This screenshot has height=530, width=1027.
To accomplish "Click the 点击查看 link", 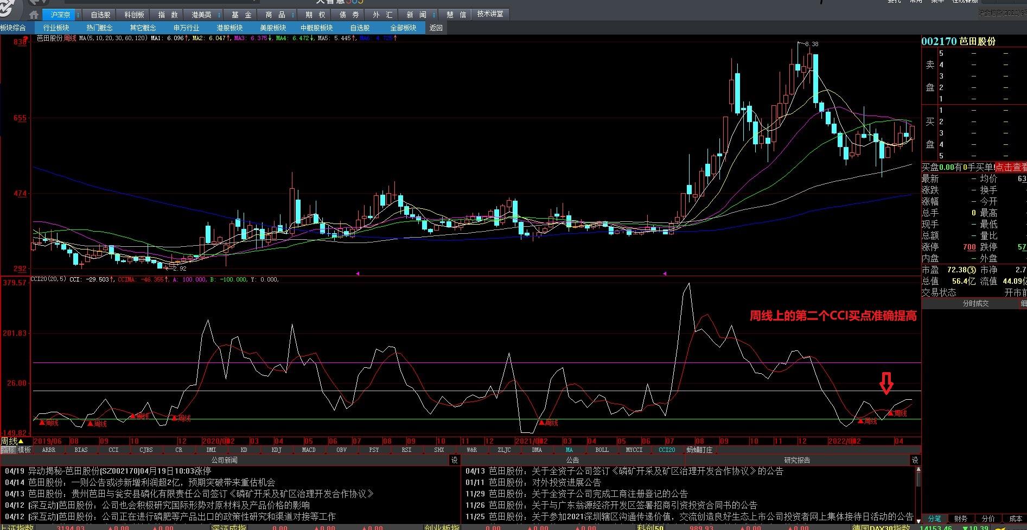I will [1010, 168].
